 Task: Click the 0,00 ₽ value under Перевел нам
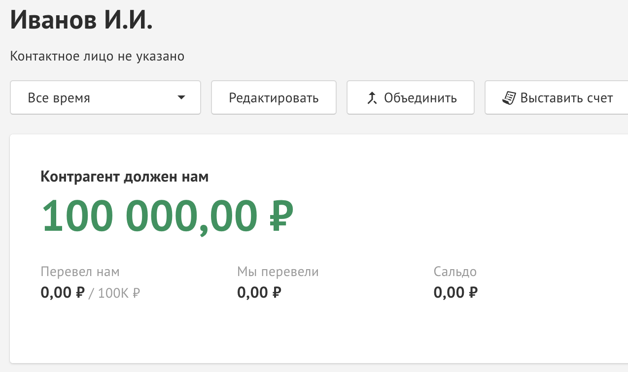[63, 293]
